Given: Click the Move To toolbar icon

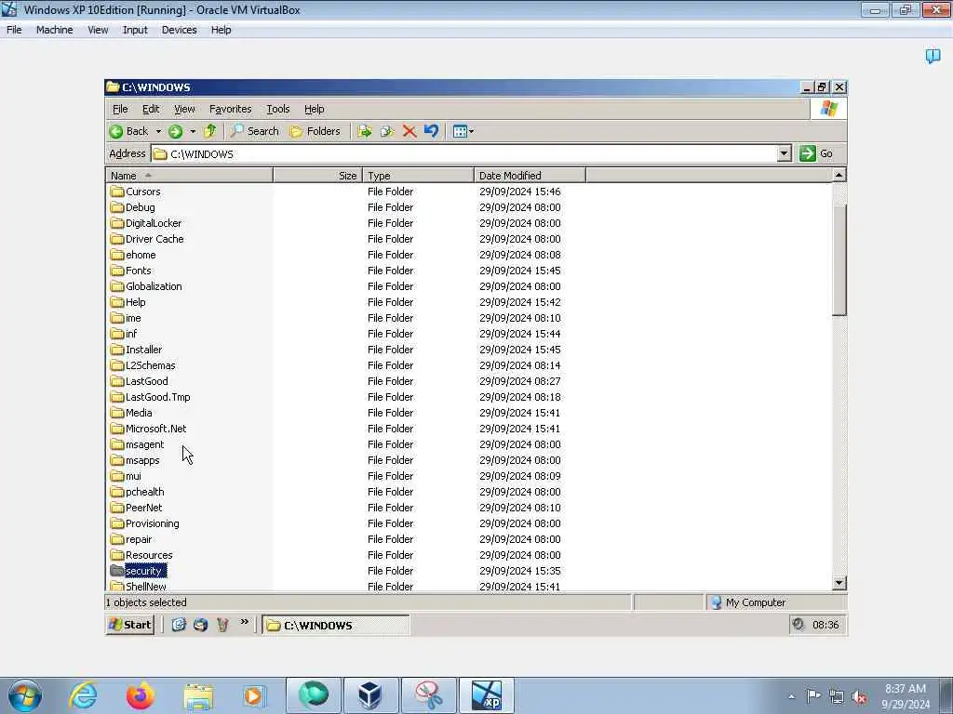Looking at the screenshot, I should (x=365, y=131).
